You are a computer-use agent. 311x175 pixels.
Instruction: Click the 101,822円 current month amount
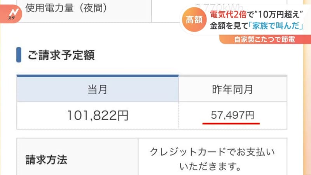pos(97,115)
